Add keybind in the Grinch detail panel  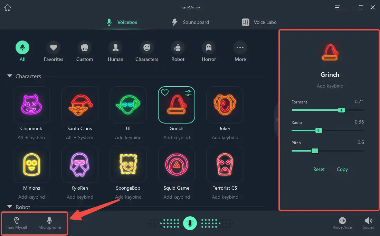(330, 86)
